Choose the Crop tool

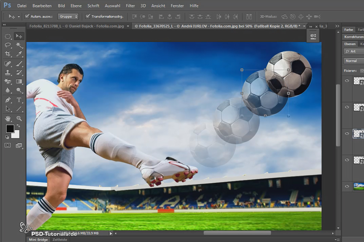click(8, 54)
